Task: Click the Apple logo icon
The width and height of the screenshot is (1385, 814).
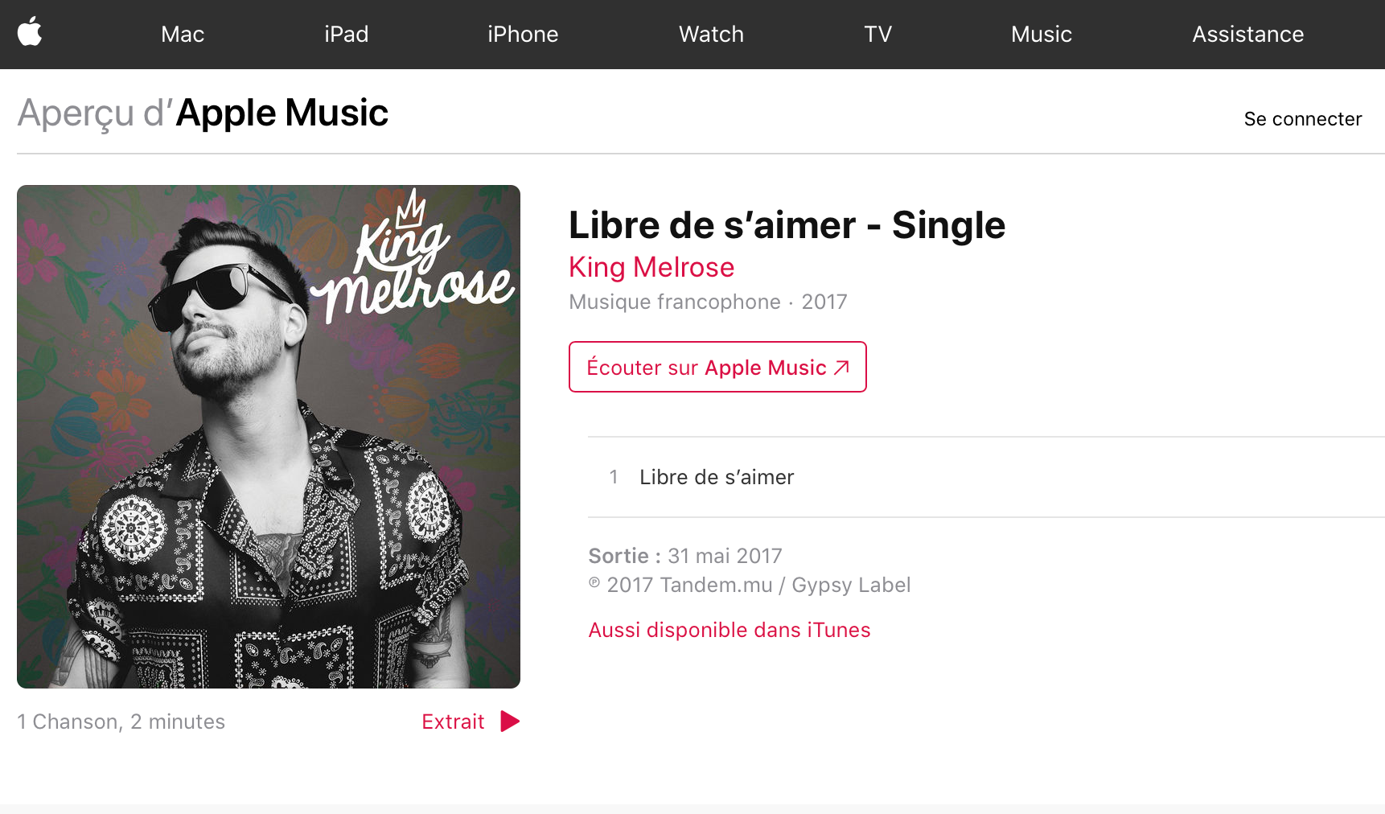Action: click(30, 32)
